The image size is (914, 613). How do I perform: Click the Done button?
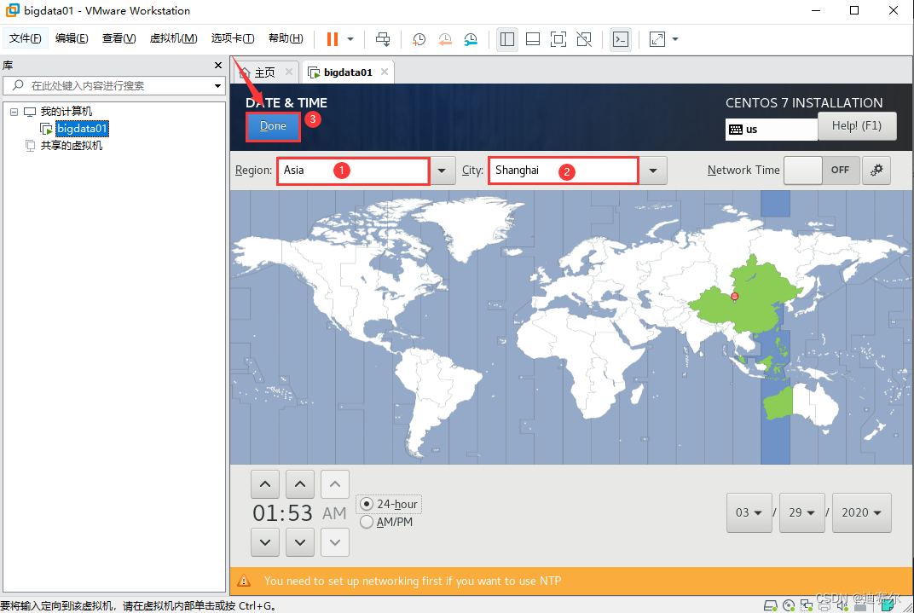pos(273,126)
